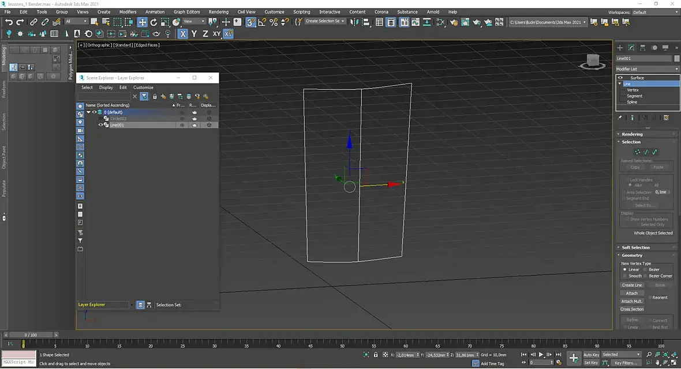The image size is (681, 369).
Task: Select the Move transform tool
Action: (142, 22)
